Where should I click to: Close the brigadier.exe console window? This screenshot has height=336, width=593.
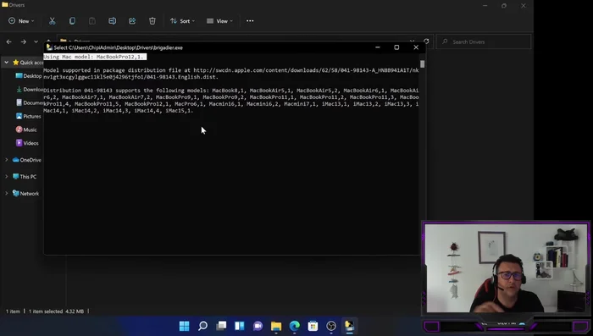click(416, 47)
